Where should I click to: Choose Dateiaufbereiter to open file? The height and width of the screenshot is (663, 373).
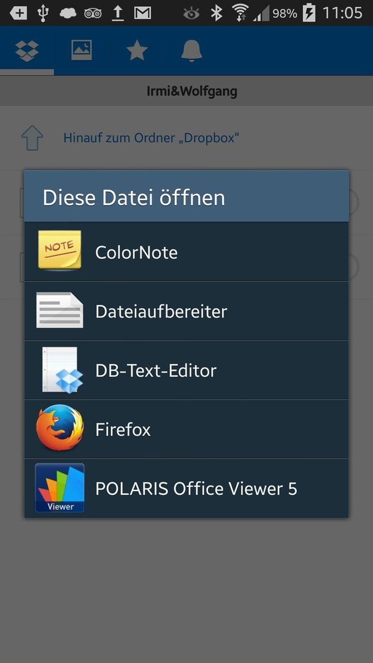pyautogui.click(x=186, y=311)
